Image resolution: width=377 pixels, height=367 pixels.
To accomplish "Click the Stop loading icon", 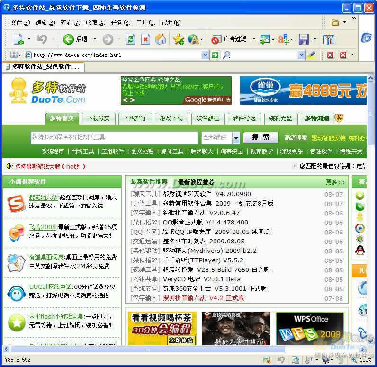I will click(x=145, y=39).
